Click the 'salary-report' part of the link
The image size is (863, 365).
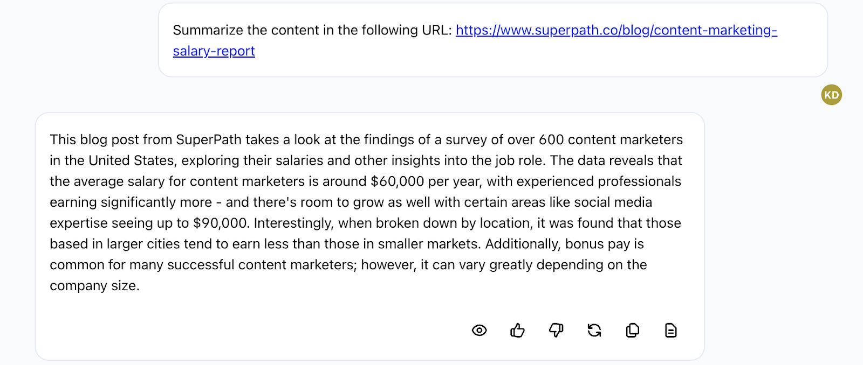214,51
